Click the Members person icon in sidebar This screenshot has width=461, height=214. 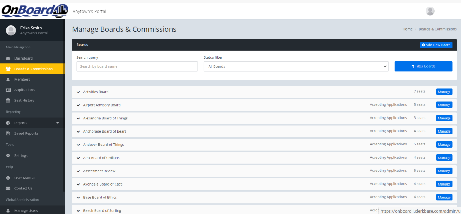coord(8,79)
